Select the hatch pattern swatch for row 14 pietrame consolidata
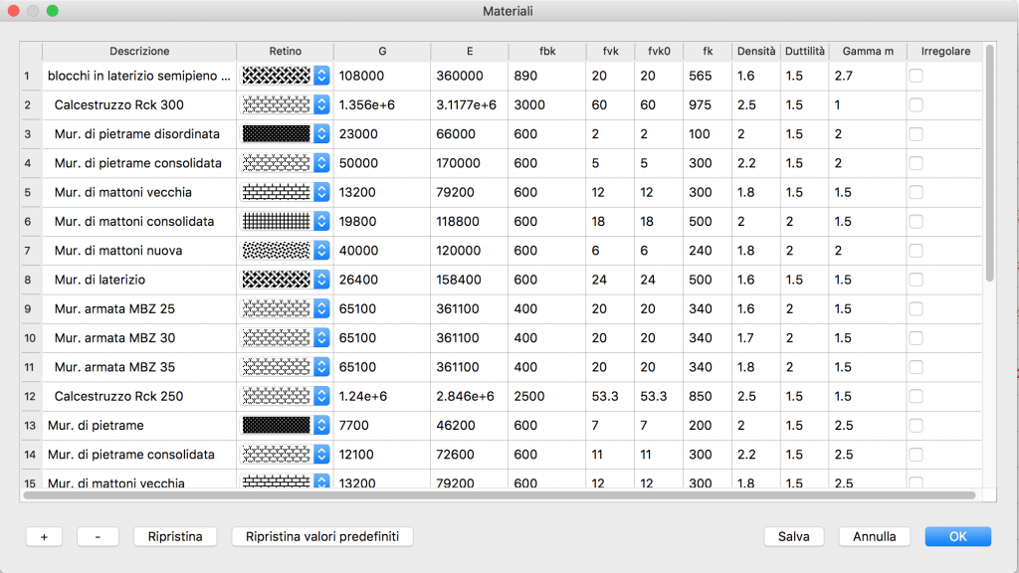Viewport: 1019px width, 573px height. pyautogui.click(x=277, y=454)
